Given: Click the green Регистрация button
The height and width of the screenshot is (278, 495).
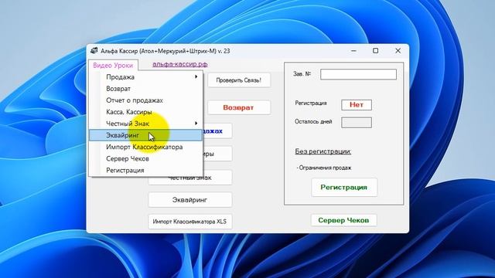Looking at the screenshot, I should pos(344,187).
